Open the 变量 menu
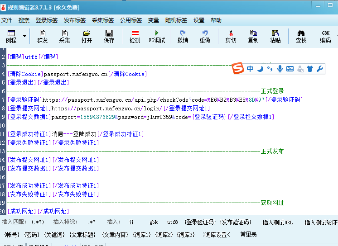Image resolution: width=338 pixels, height=246 pixels. click(154, 20)
